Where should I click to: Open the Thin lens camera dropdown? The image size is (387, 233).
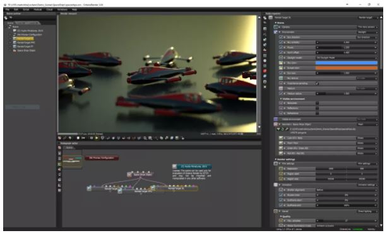click(x=367, y=27)
